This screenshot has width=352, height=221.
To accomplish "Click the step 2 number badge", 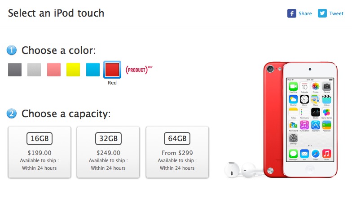I will coord(12,114).
